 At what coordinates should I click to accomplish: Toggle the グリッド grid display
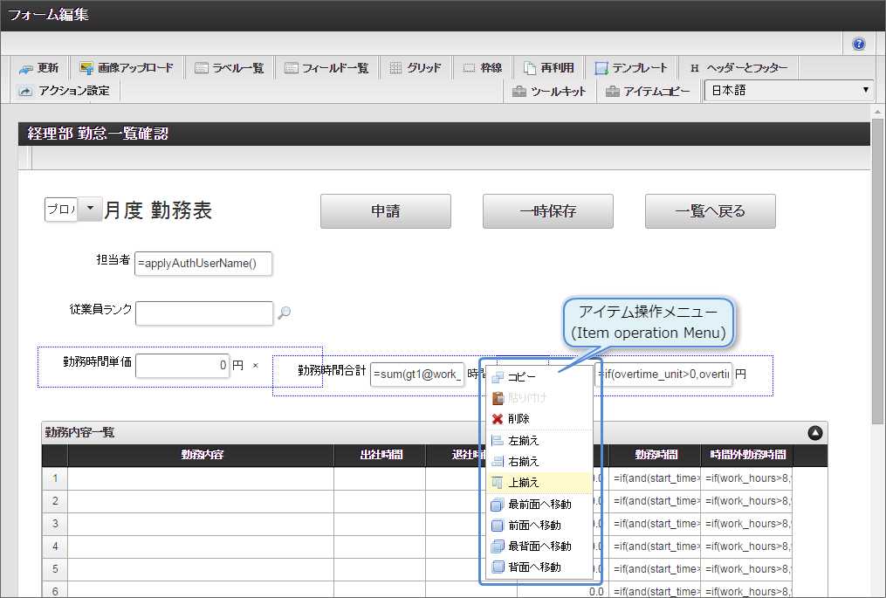click(415, 68)
